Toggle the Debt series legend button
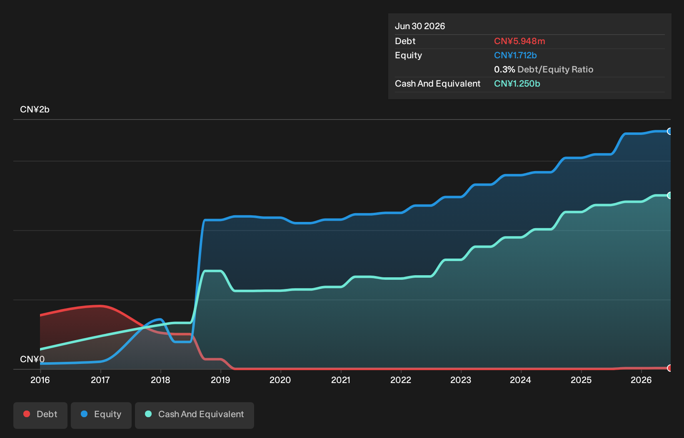 (x=40, y=415)
